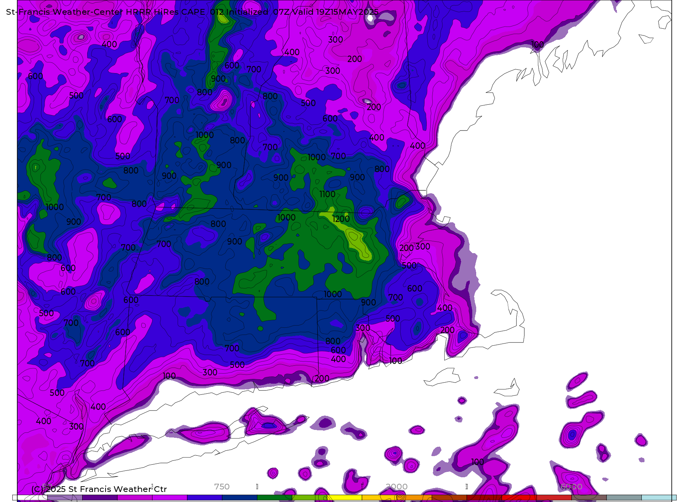Click the St Francis Weather Ctr copyright text
Viewport: 689px width, 502px height.
pyautogui.click(x=99, y=489)
